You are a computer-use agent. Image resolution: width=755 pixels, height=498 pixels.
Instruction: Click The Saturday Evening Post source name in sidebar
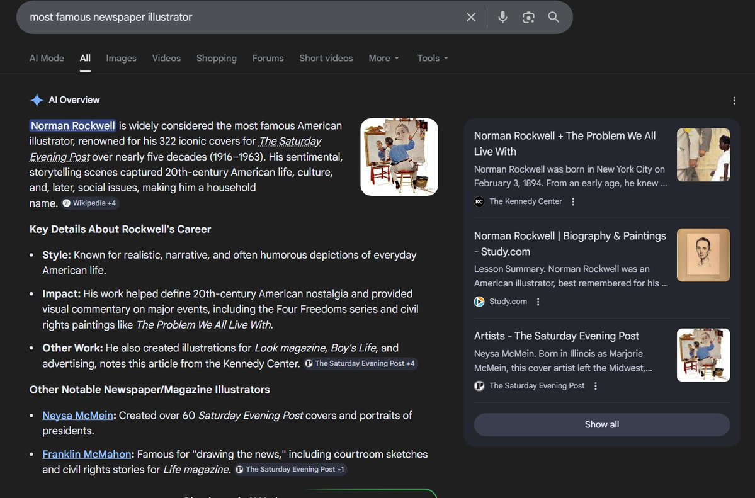(537, 386)
